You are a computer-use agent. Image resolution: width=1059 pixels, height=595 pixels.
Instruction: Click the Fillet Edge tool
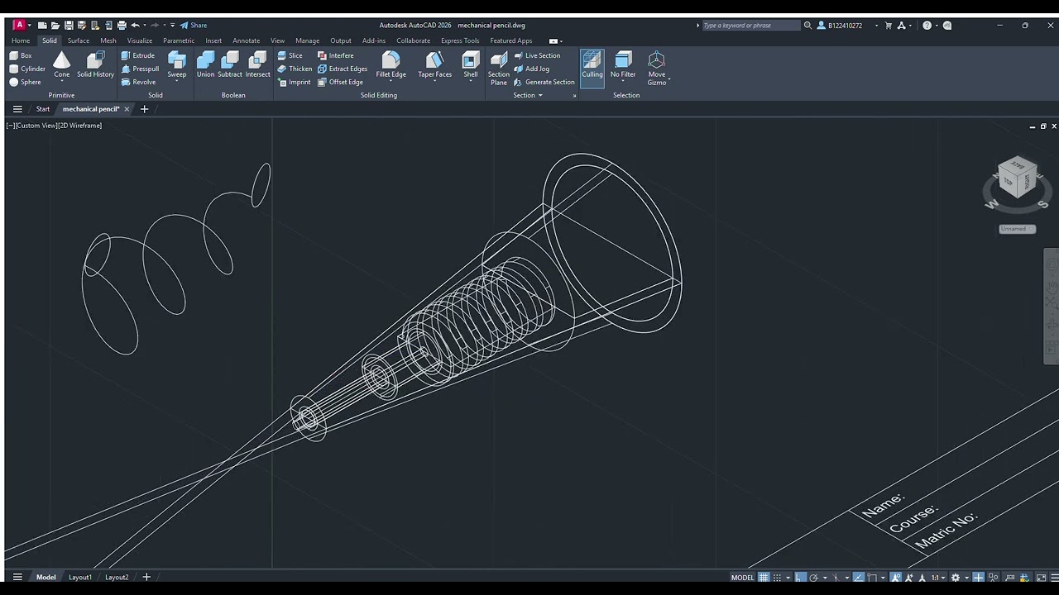391,64
